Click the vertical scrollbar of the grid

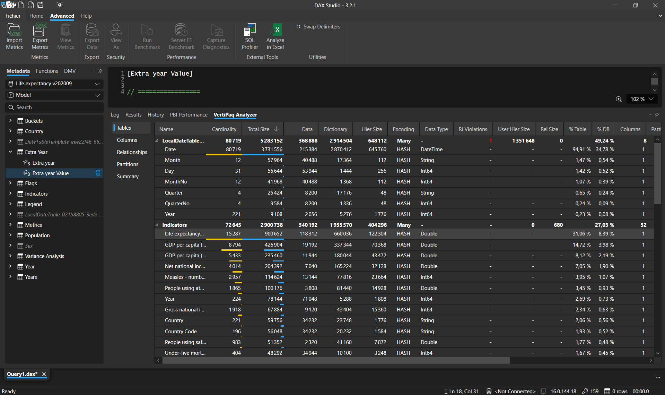657,173
